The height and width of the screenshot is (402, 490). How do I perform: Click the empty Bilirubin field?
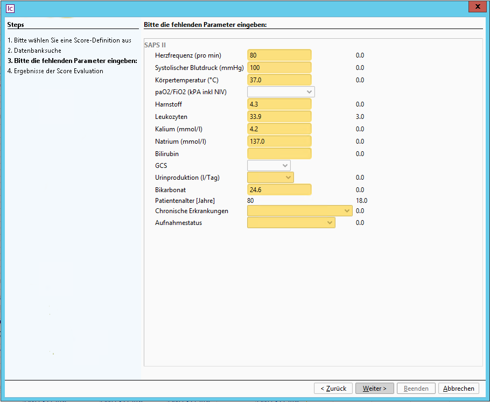[279, 154]
